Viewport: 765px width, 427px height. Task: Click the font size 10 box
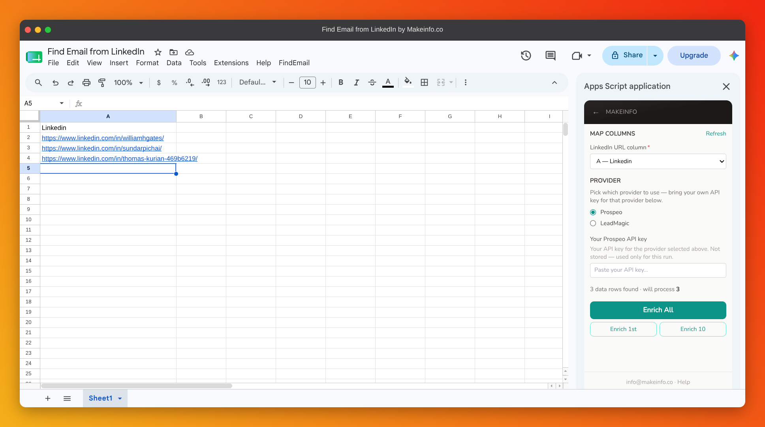(x=307, y=83)
